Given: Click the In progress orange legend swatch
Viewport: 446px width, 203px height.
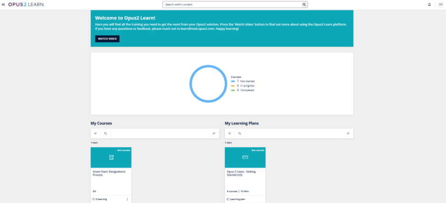Looking at the screenshot, I should click(233, 86).
